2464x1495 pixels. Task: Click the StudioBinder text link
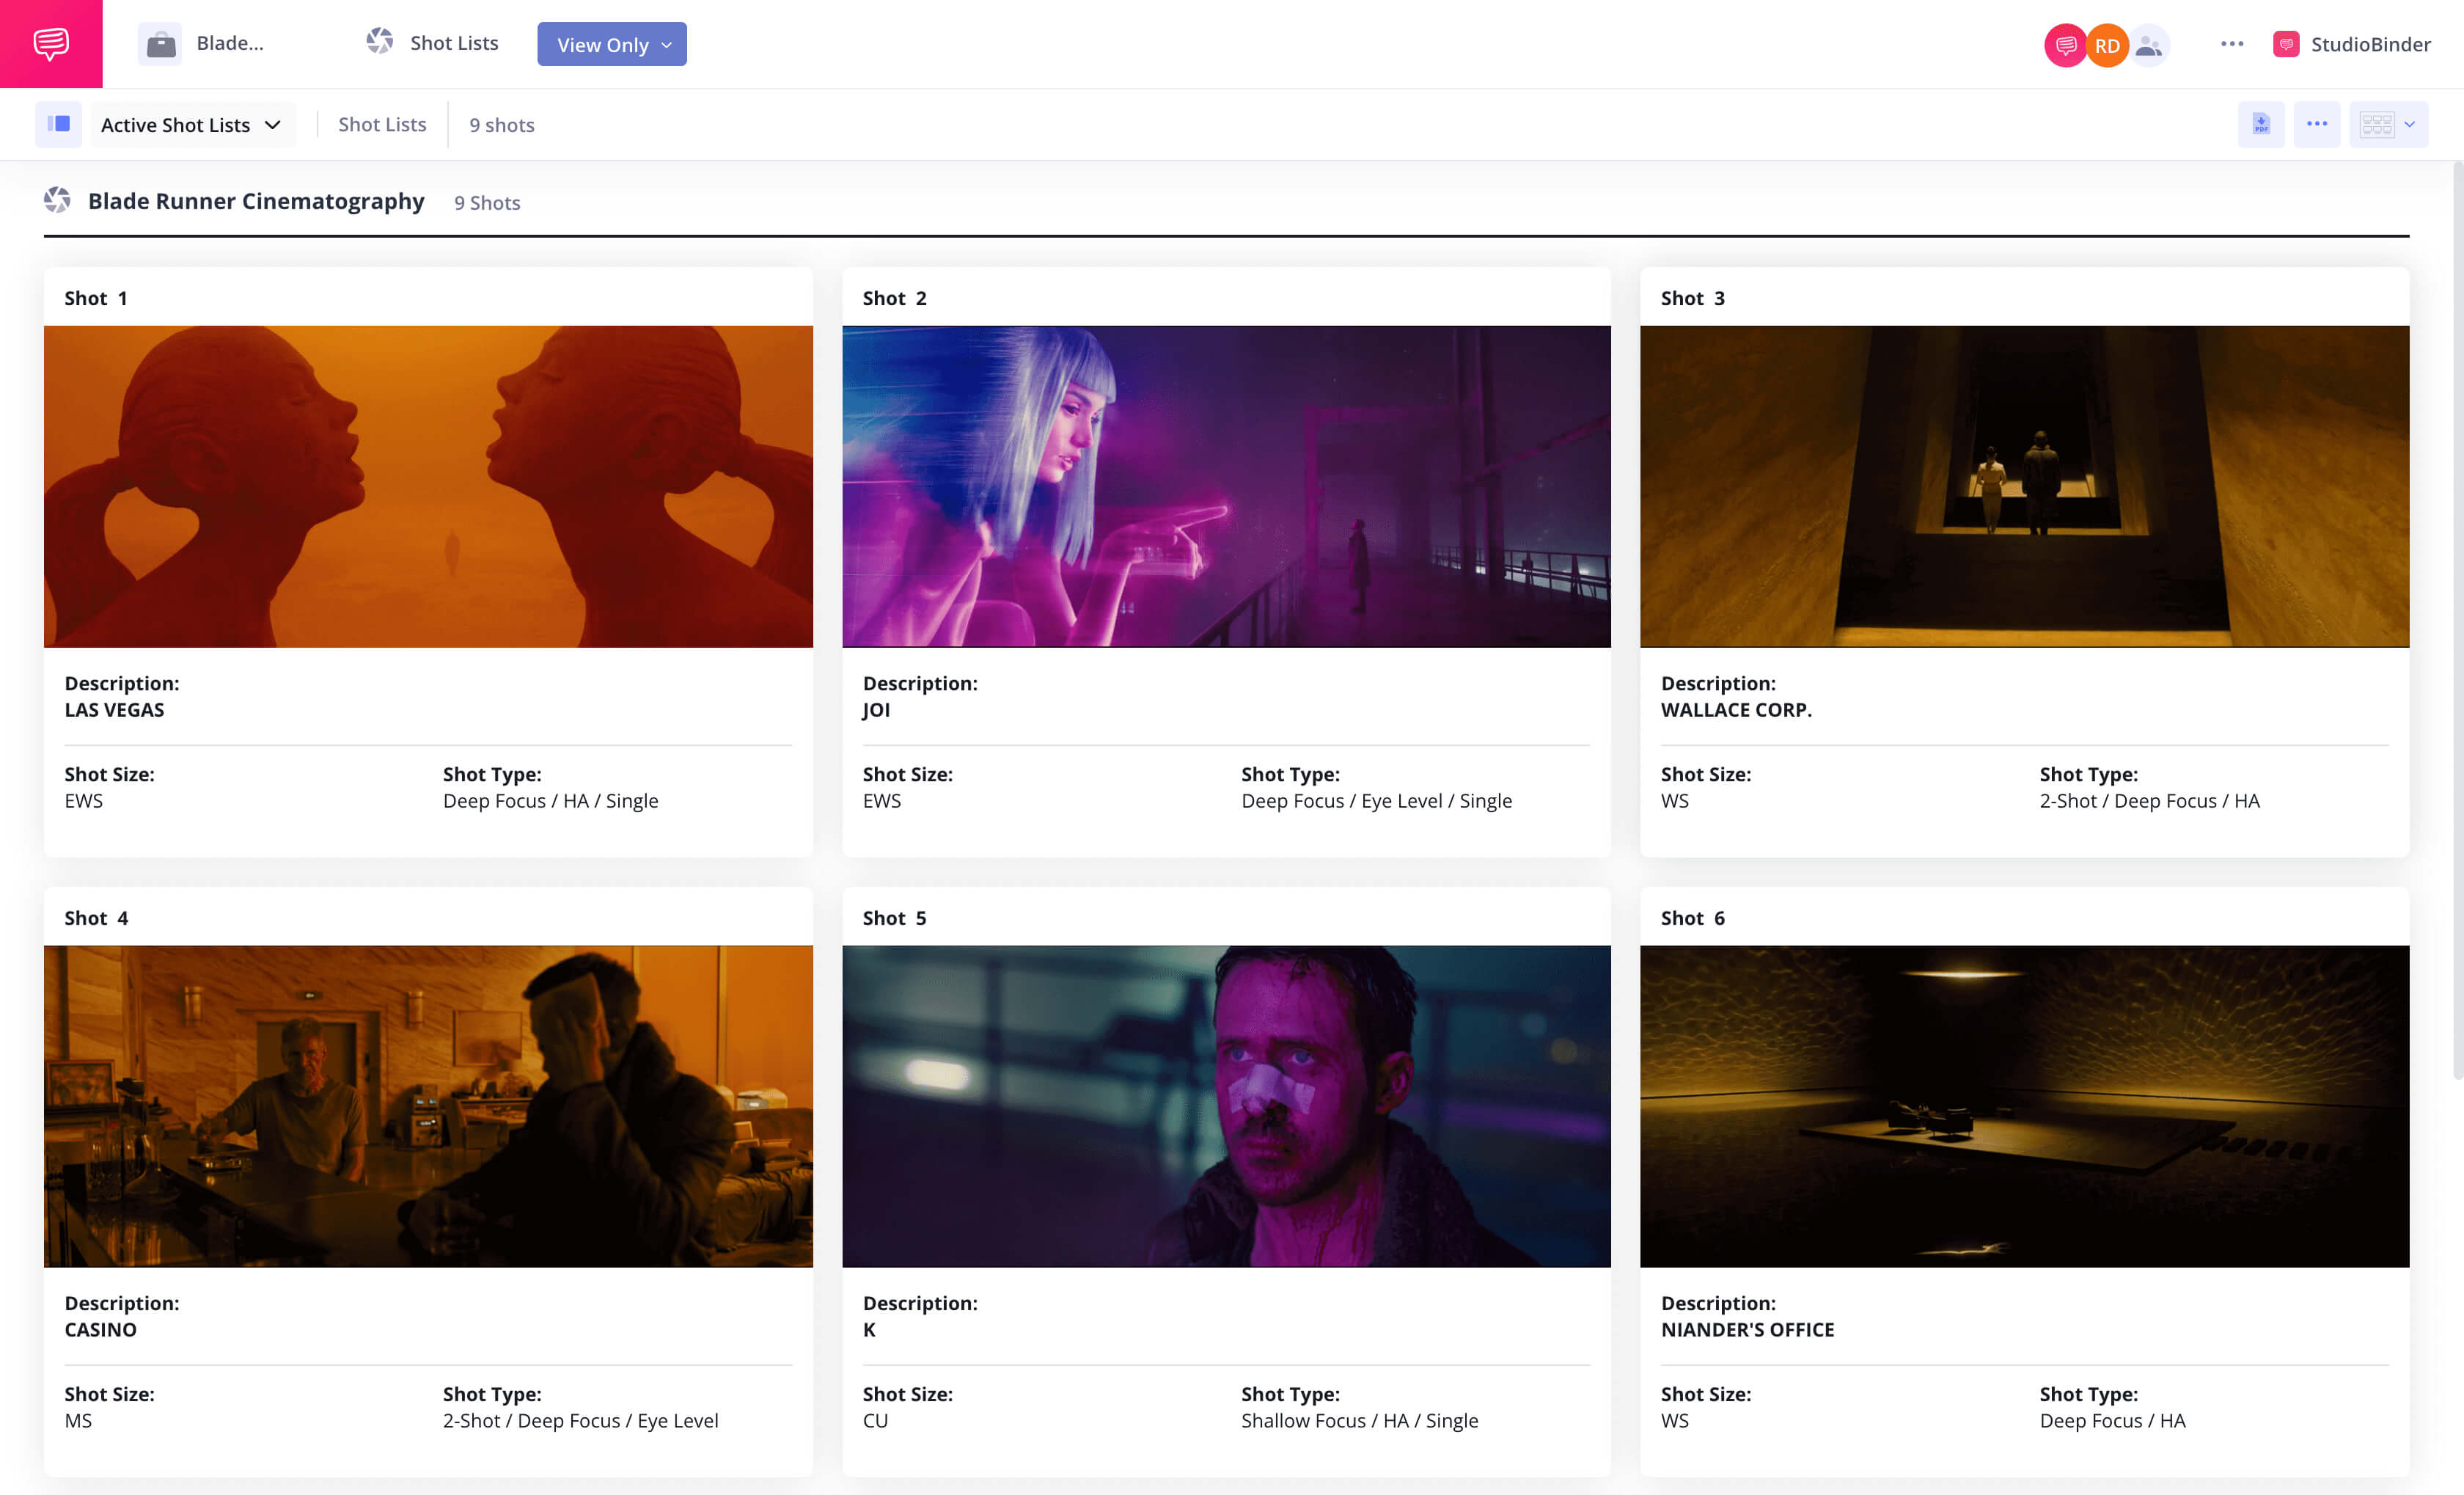2370,44
